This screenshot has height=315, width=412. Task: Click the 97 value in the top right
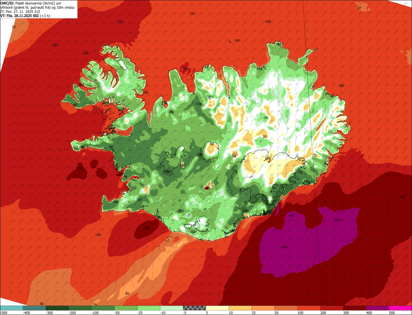[x=359, y=8]
